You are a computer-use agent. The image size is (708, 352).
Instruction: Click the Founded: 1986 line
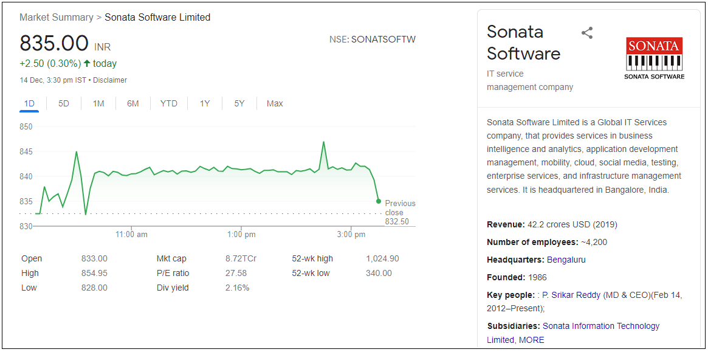pos(517,277)
